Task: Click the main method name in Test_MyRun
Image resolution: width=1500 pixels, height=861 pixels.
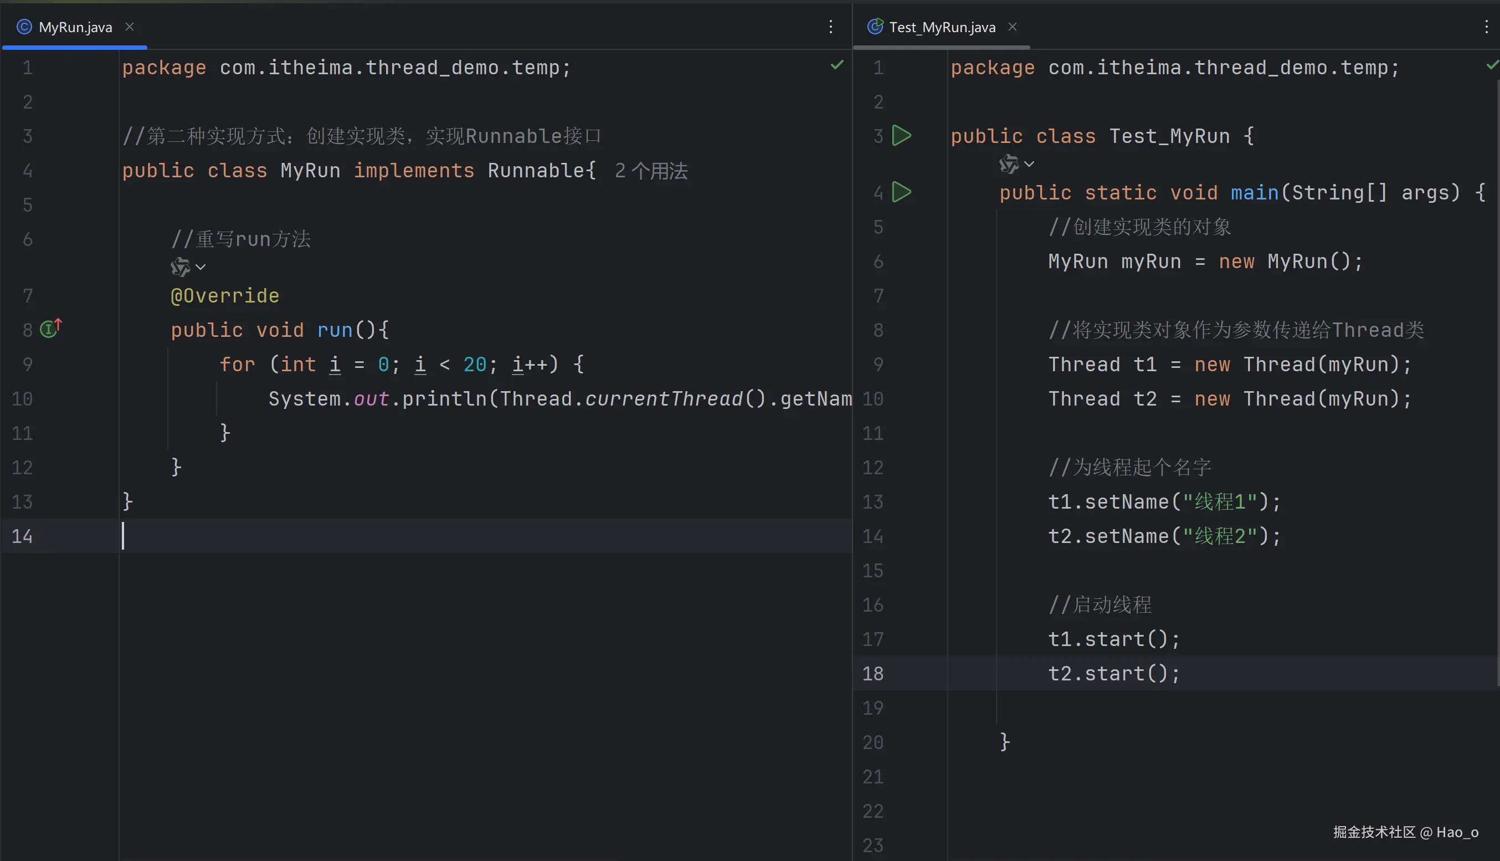Action: point(1254,193)
